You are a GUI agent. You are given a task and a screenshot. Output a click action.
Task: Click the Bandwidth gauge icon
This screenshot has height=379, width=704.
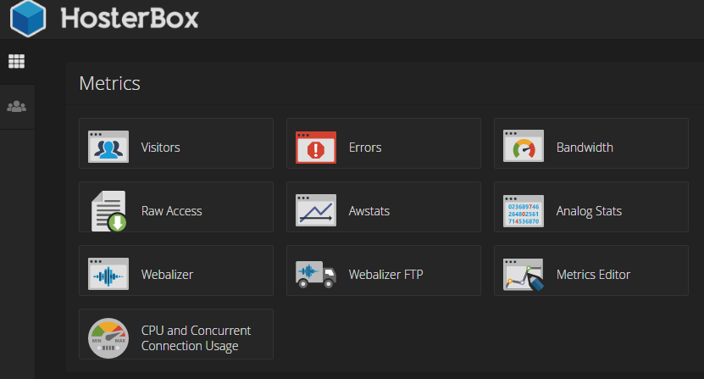523,146
